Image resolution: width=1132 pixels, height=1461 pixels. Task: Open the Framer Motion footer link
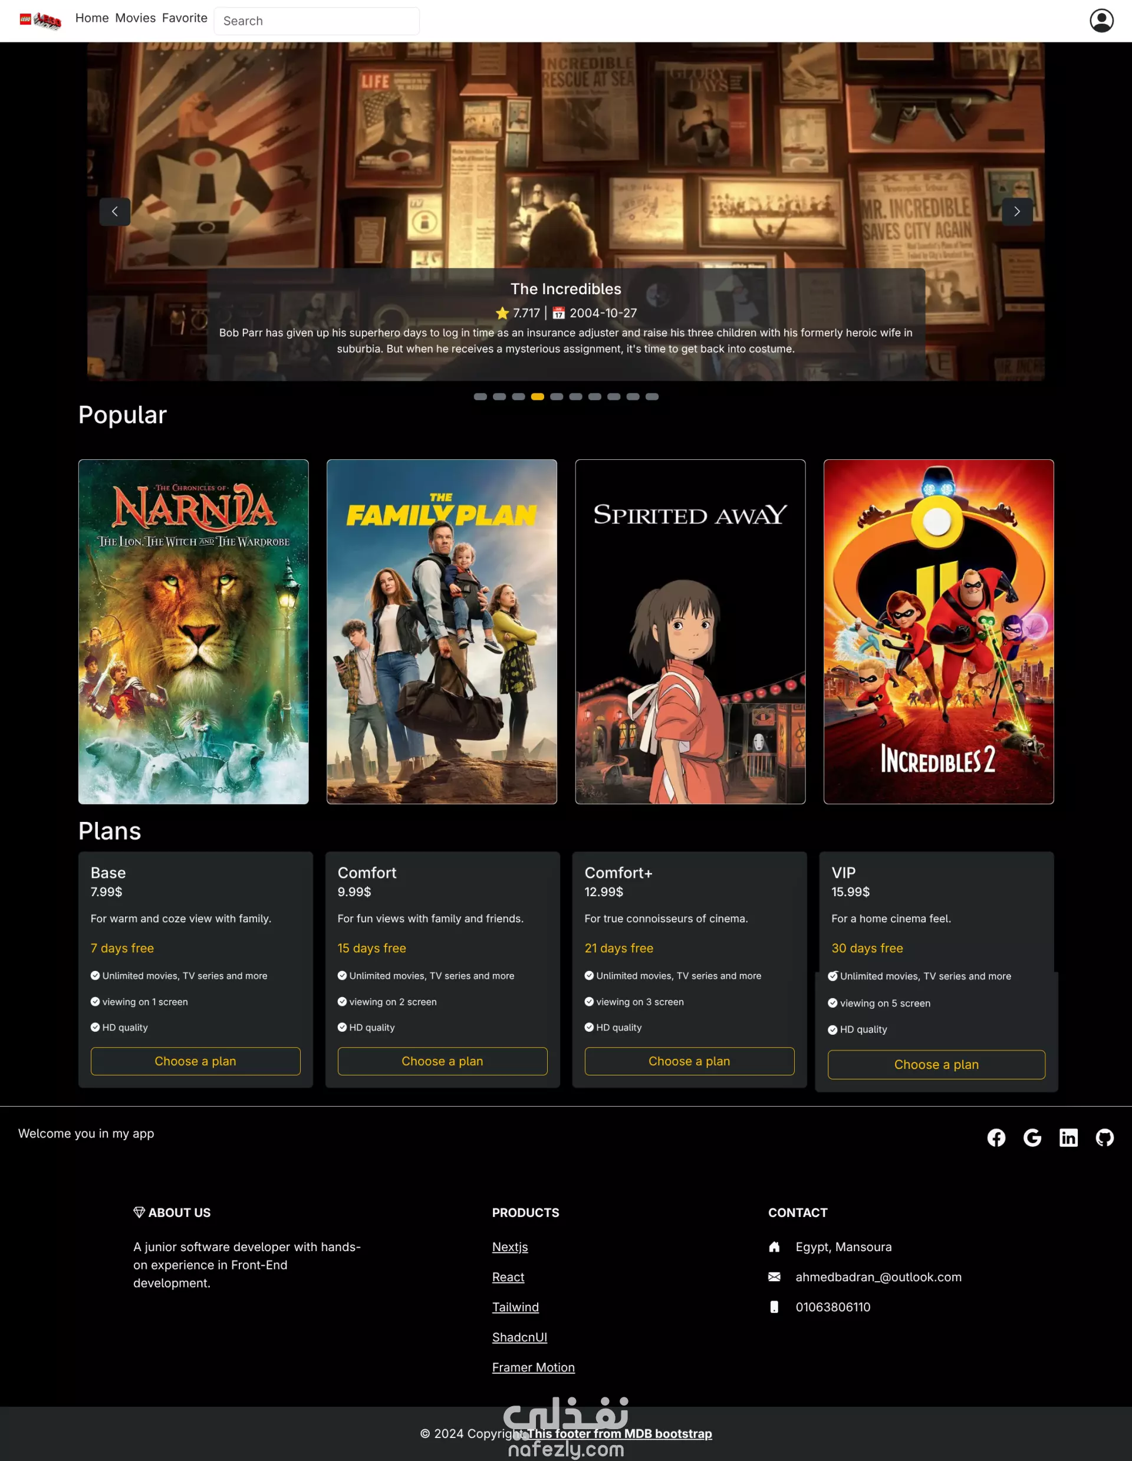pos(533,1367)
